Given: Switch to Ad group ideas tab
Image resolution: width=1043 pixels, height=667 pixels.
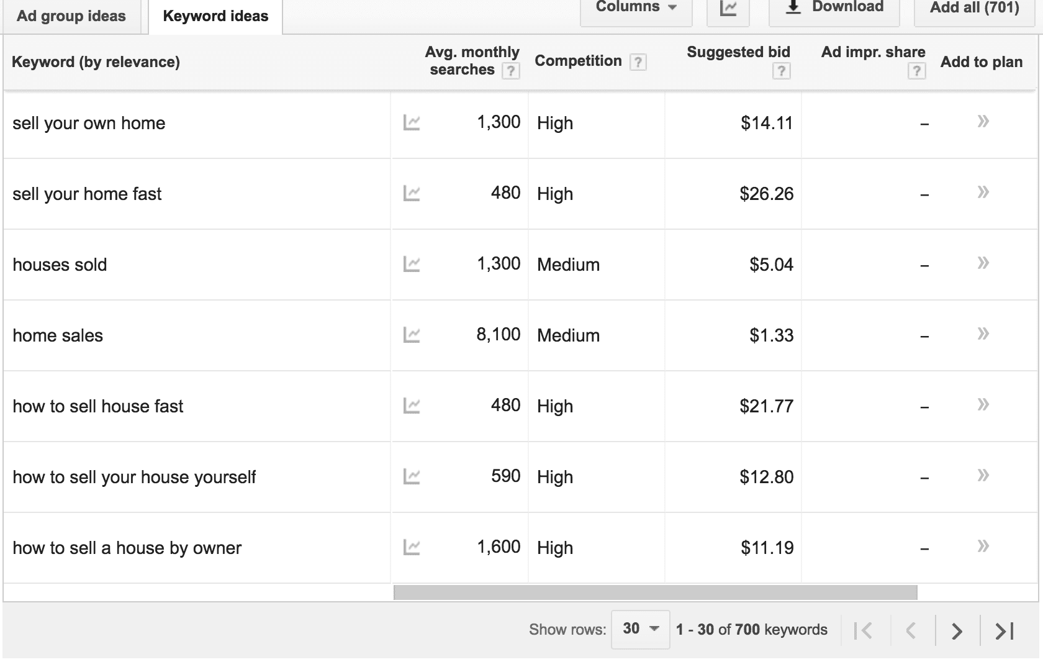Looking at the screenshot, I should coord(71,16).
